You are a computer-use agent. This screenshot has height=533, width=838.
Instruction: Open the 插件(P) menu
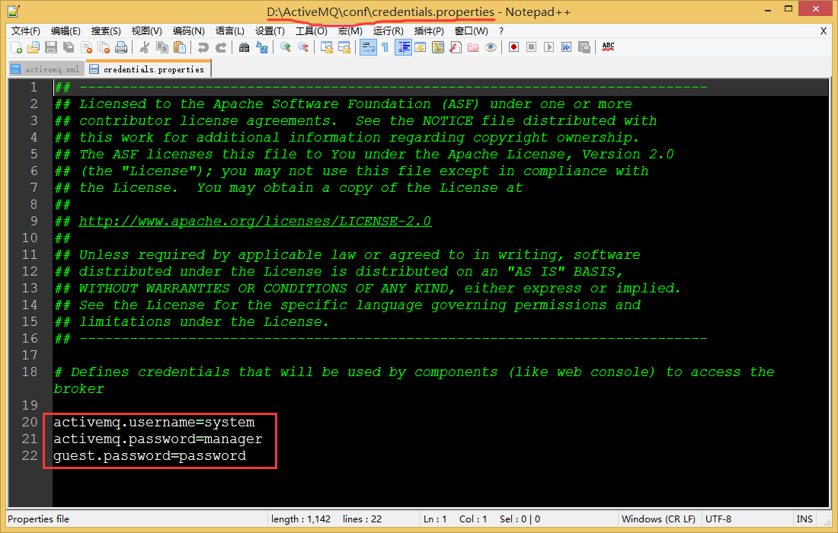coord(429,31)
